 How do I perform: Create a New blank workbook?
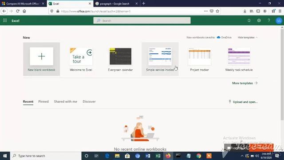pos(41,59)
